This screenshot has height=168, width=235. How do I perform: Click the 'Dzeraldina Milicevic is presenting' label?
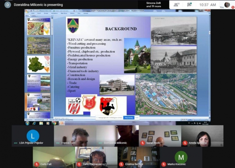tap(38, 5)
